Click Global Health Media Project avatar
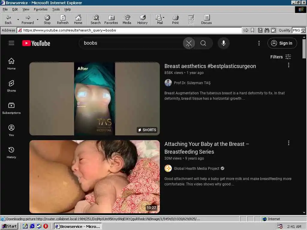This screenshot has width=307, height=230. pyautogui.click(x=168, y=168)
